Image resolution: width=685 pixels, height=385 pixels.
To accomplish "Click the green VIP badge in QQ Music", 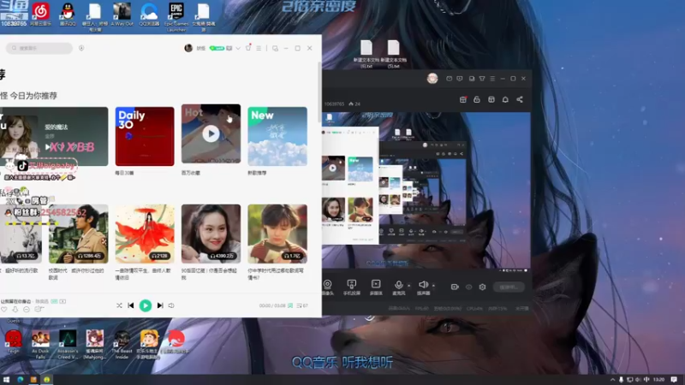I will 217,48.
